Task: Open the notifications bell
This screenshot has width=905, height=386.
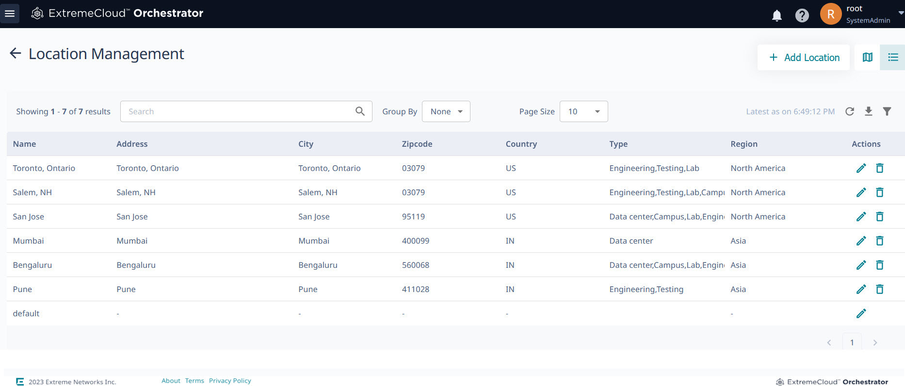Action: click(x=777, y=15)
